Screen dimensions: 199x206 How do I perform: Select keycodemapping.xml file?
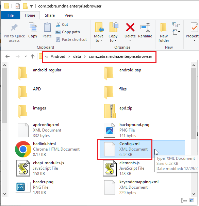131,187
